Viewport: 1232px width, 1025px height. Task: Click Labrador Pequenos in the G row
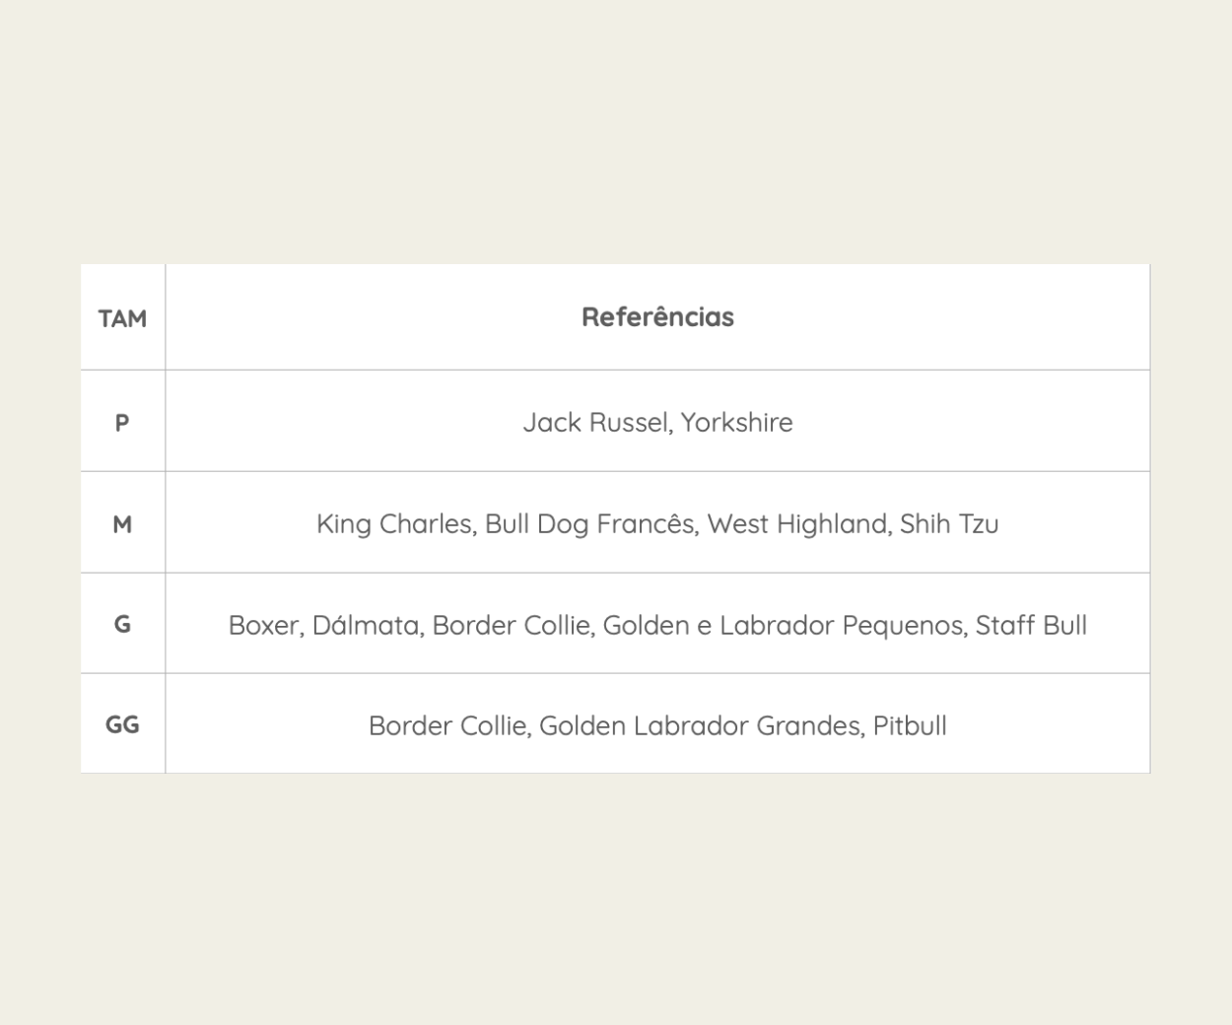pyautogui.click(x=841, y=626)
